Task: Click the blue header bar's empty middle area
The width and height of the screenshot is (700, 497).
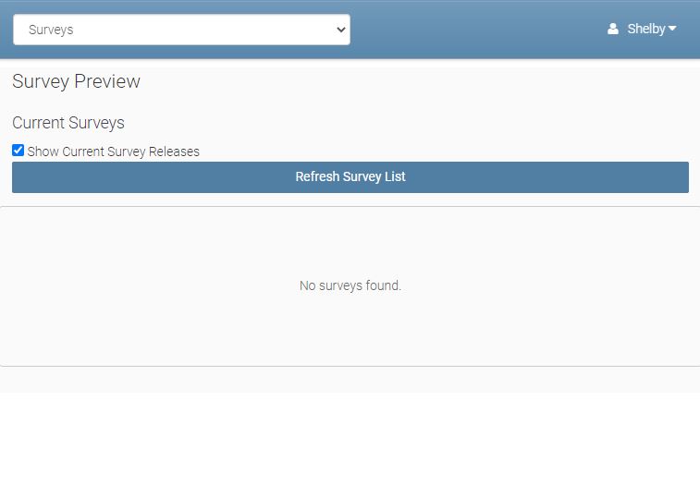Action: [472, 30]
